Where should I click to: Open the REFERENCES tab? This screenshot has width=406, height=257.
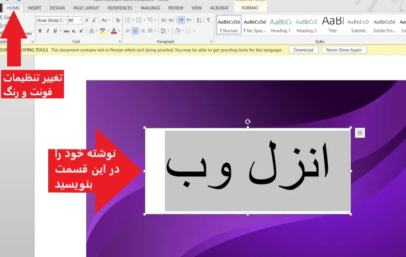120,8
